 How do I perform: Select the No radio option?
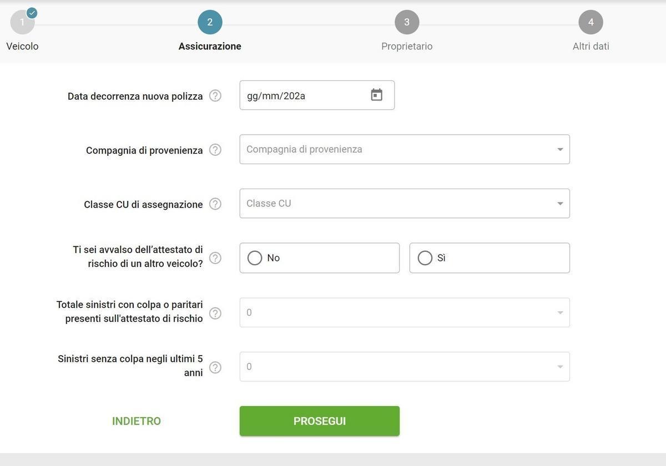255,258
